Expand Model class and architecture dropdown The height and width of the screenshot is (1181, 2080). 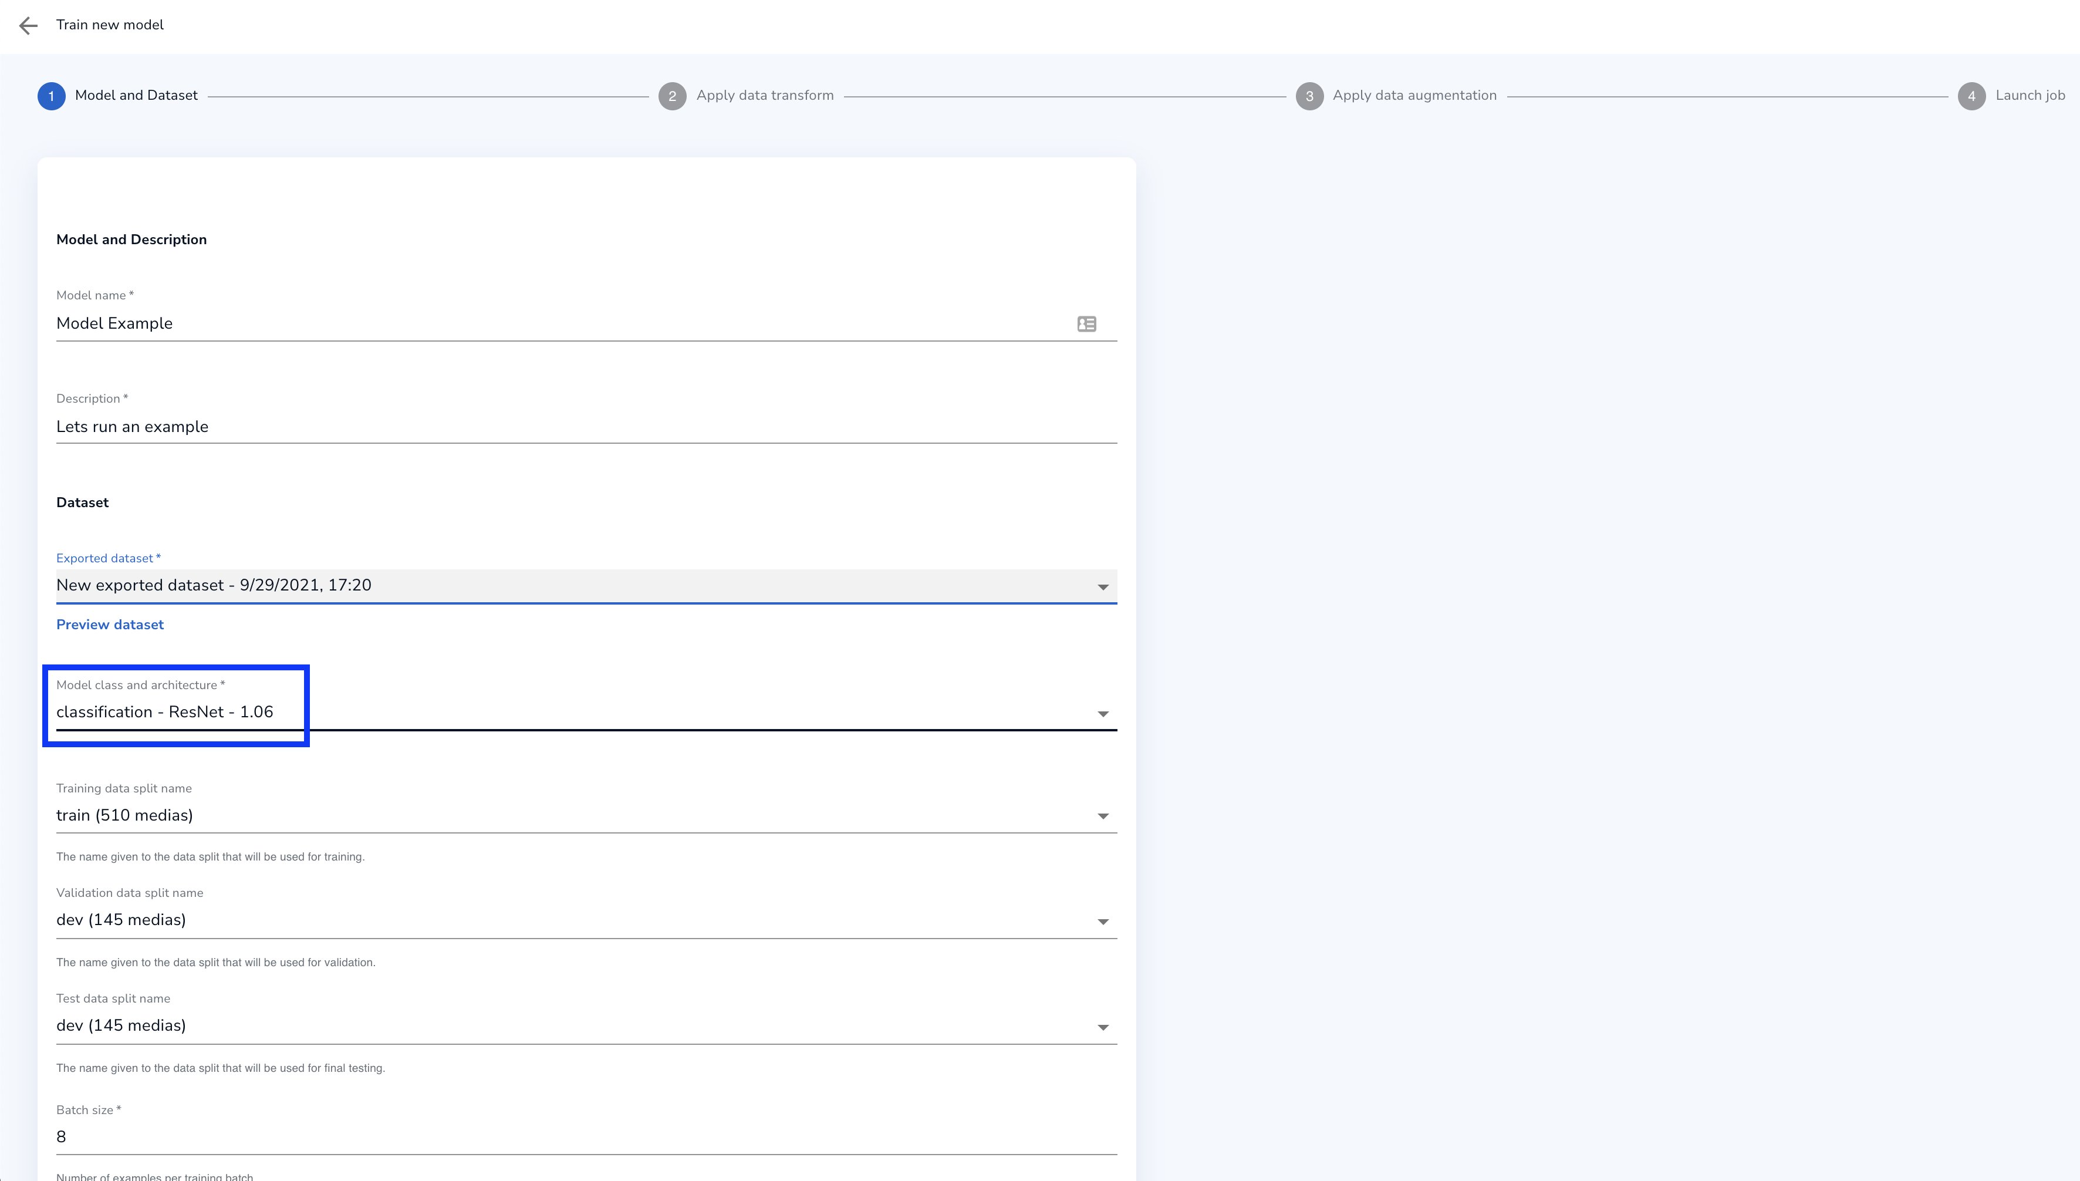1102,714
